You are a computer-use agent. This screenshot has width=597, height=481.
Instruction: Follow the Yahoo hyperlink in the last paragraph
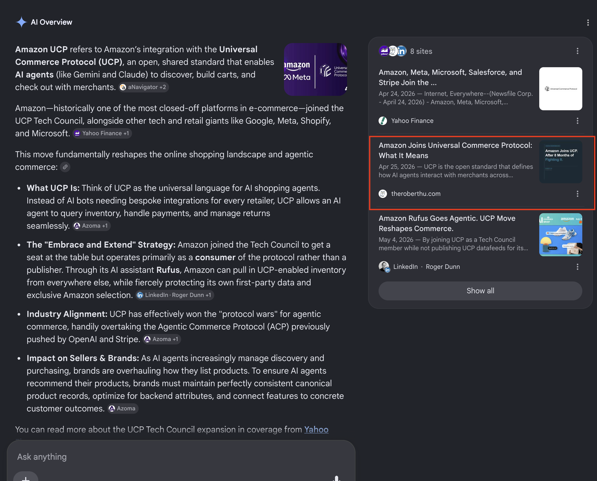tap(316, 430)
